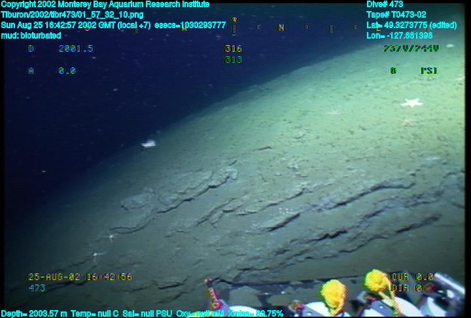
Task: Click the A 0.0 altitude readout
Action: tap(52, 71)
